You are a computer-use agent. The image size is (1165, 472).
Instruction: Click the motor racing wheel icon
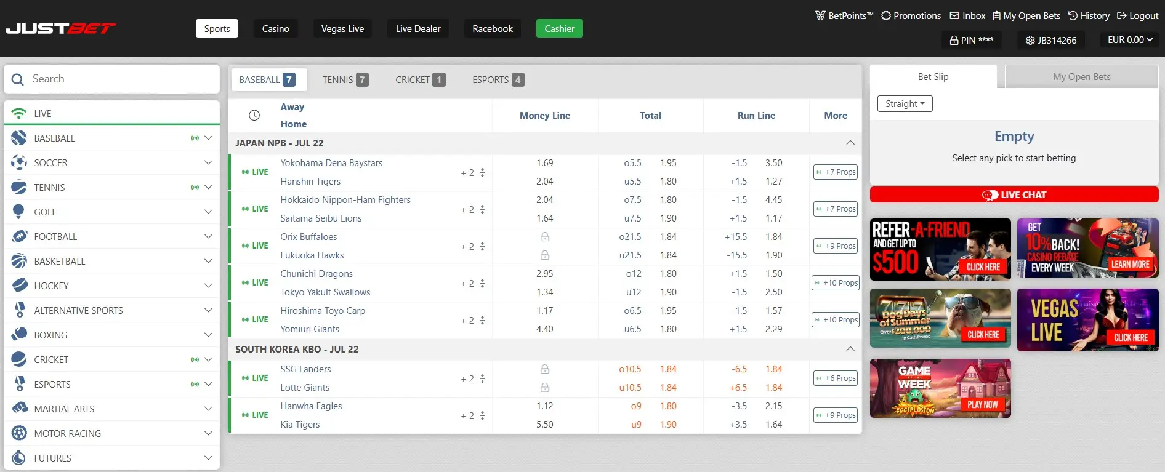(x=19, y=433)
